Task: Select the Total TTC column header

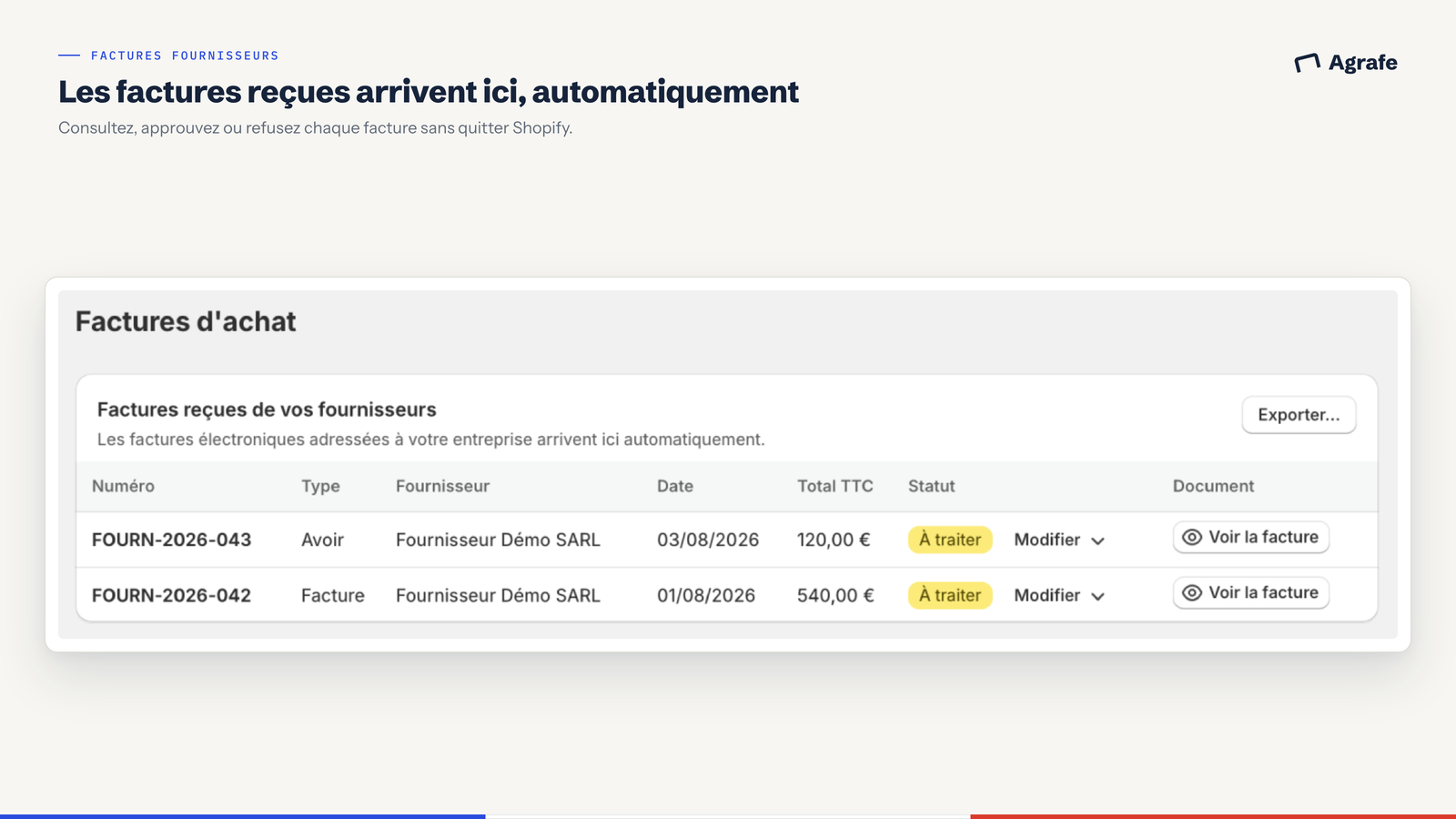Action: (x=835, y=486)
